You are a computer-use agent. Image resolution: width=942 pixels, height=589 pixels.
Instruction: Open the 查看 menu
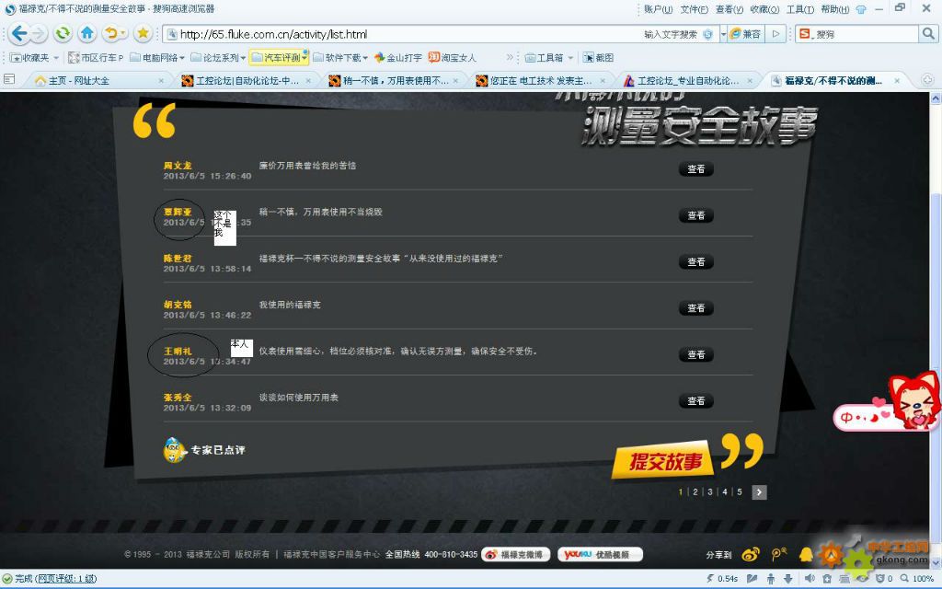click(729, 9)
